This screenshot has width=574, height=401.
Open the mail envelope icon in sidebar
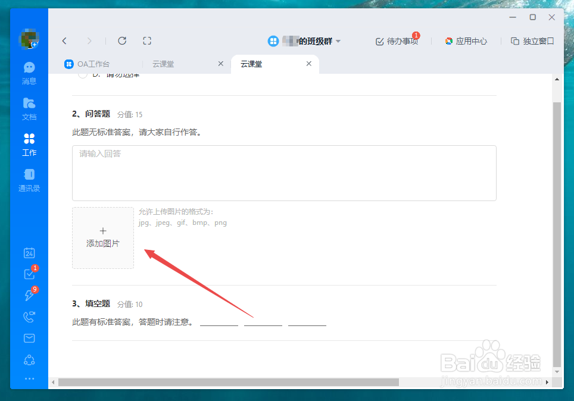pyautogui.click(x=29, y=338)
